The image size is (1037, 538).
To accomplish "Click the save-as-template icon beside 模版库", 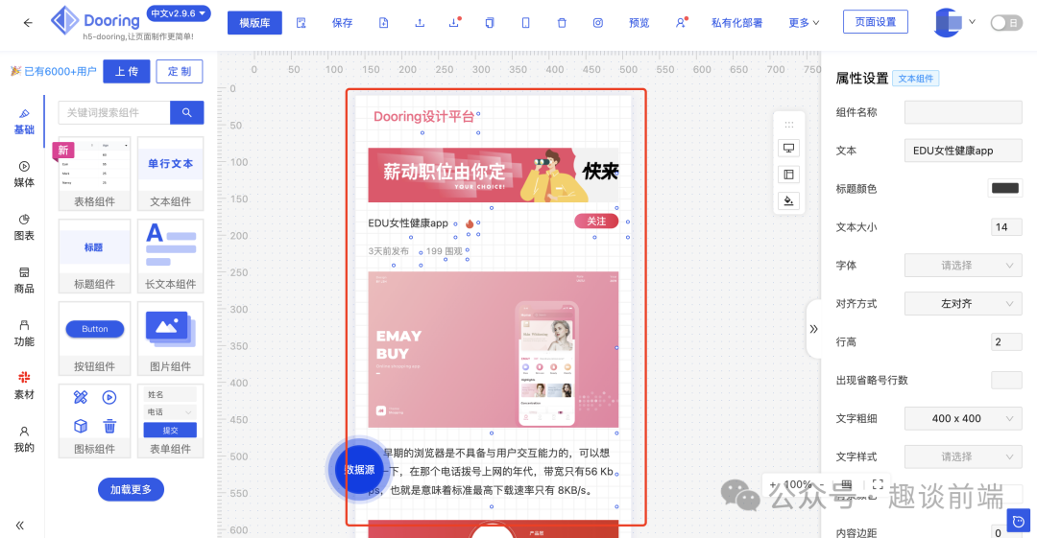I will 301,22.
